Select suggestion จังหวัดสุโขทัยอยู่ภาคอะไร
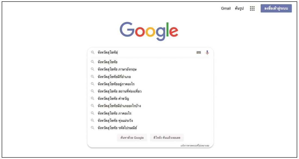Viewport: 299px width, 159px height. 116,84
